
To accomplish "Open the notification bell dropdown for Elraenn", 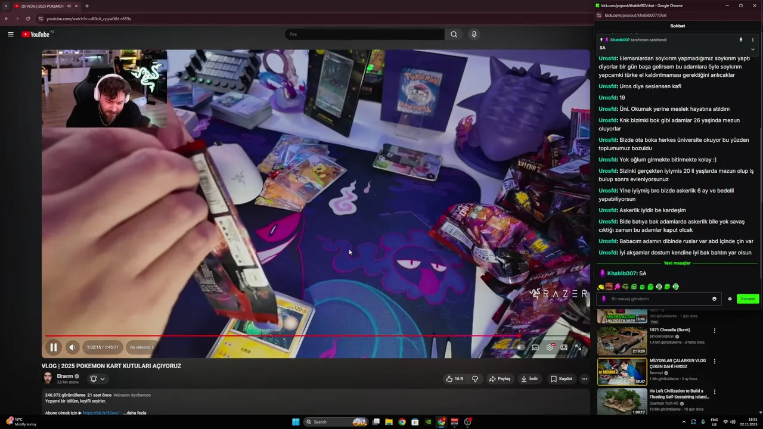I will [98, 378].
